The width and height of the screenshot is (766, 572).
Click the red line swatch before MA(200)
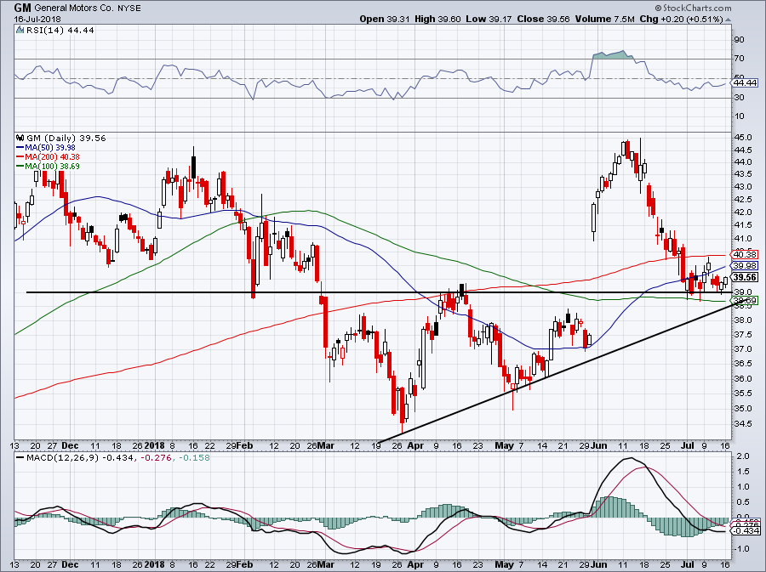pos(20,157)
